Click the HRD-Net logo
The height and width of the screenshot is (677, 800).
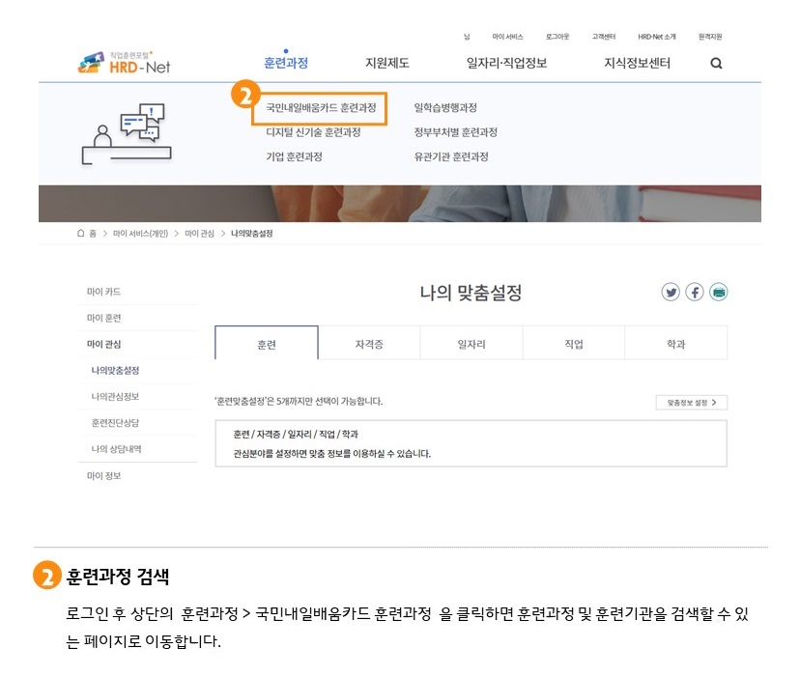(124, 64)
